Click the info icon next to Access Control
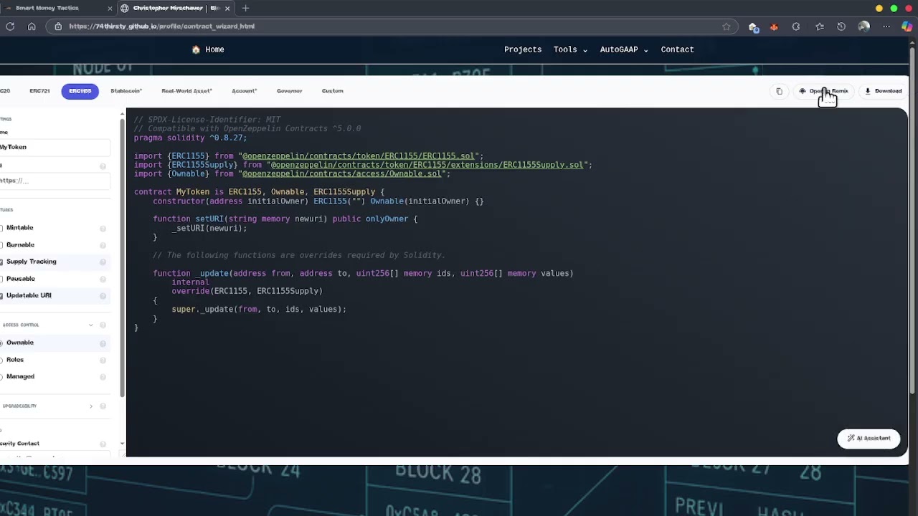This screenshot has height=516, width=918. tap(103, 325)
